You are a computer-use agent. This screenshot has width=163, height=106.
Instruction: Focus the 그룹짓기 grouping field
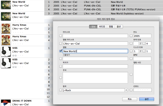[95, 59]
